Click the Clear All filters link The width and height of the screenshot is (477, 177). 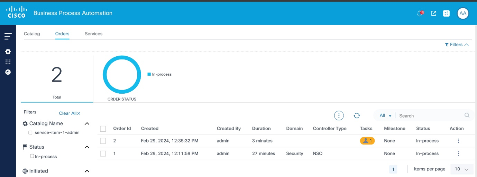tap(70, 113)
